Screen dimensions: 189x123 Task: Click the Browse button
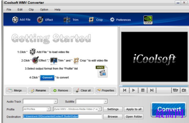point(113,116)
